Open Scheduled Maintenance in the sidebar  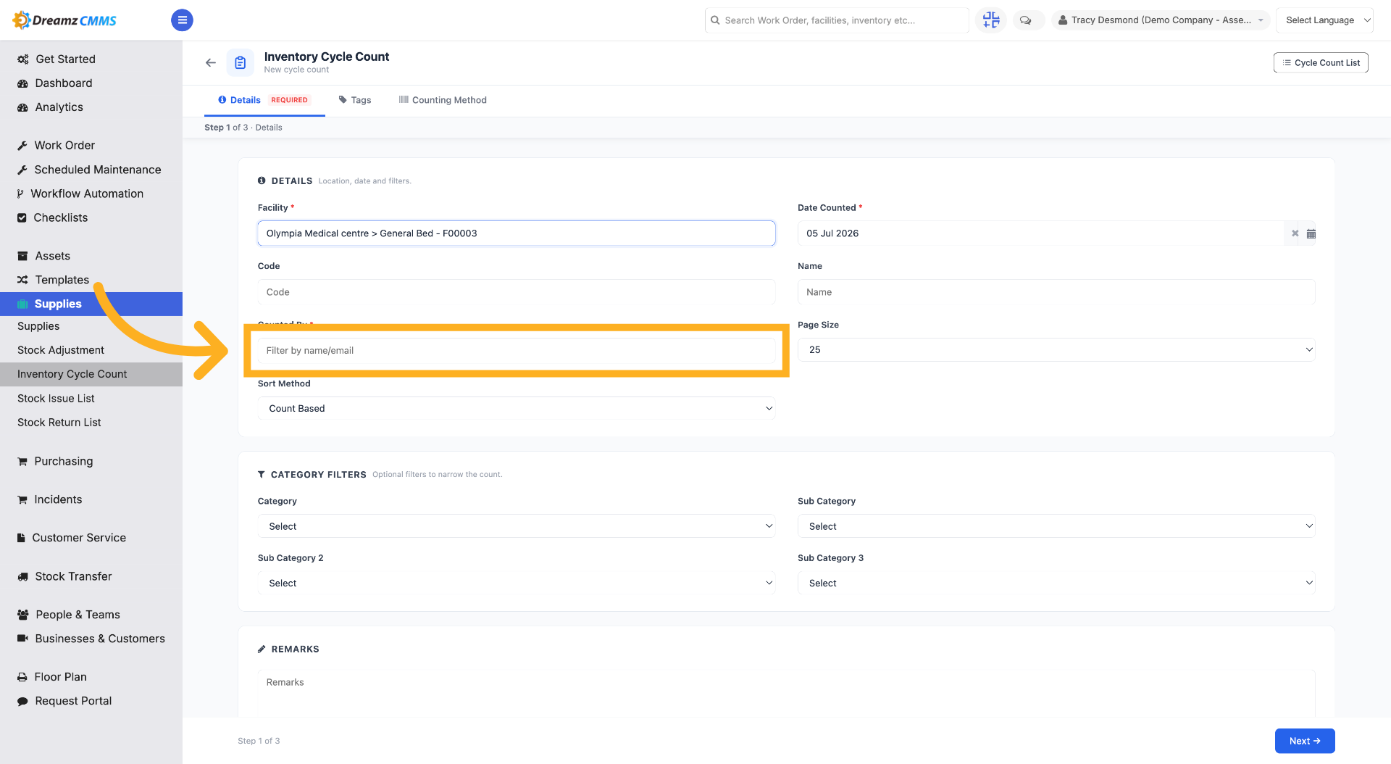(98, 169)
